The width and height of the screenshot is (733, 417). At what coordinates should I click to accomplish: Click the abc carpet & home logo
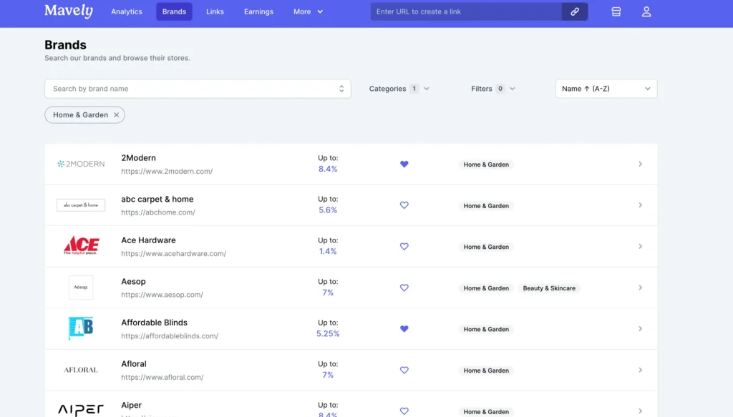(x=81, y=205)
